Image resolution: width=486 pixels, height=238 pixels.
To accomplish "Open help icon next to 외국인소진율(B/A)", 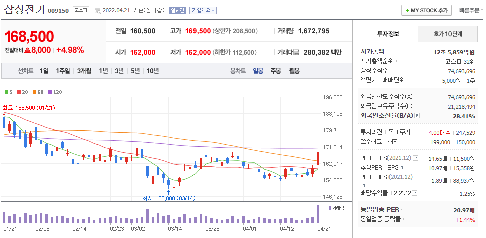I will 417,116.
